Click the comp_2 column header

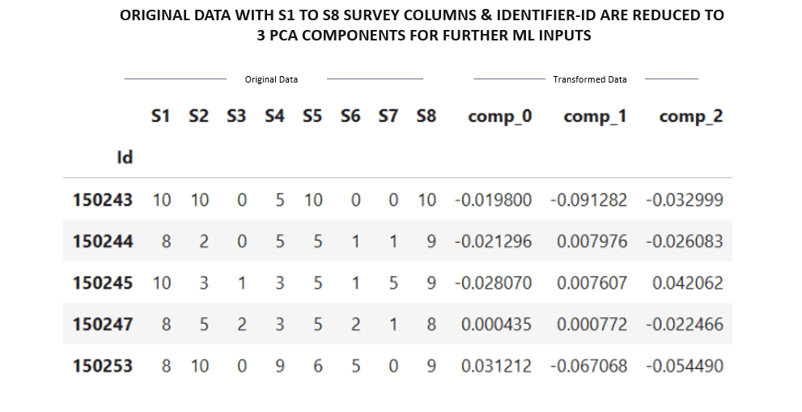coord(690,117)
